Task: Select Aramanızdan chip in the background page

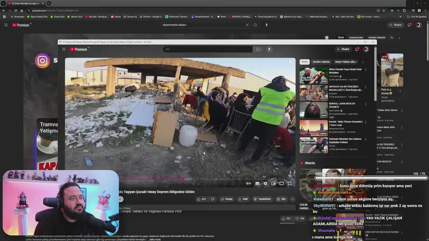Action: pyautogui.click(x=356, y=37)
